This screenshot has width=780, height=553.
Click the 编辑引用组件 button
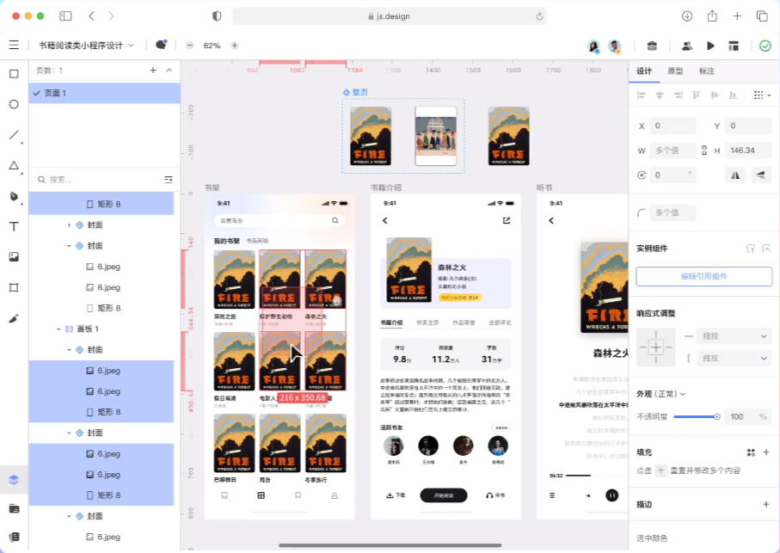703,277
